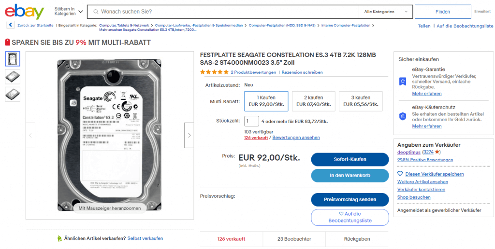
Task: Select the "1 Kaufen" multi-discount option
Action: (x=266, y=101)
